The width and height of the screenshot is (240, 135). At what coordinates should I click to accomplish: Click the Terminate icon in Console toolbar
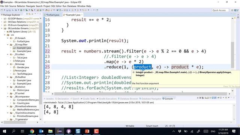tap(198, 97)
